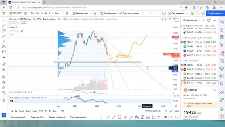Image resolution: width=225 pixels, height=127 pixels.
Task: Activate the zoom in tool
Action: (x=4, y=70)
